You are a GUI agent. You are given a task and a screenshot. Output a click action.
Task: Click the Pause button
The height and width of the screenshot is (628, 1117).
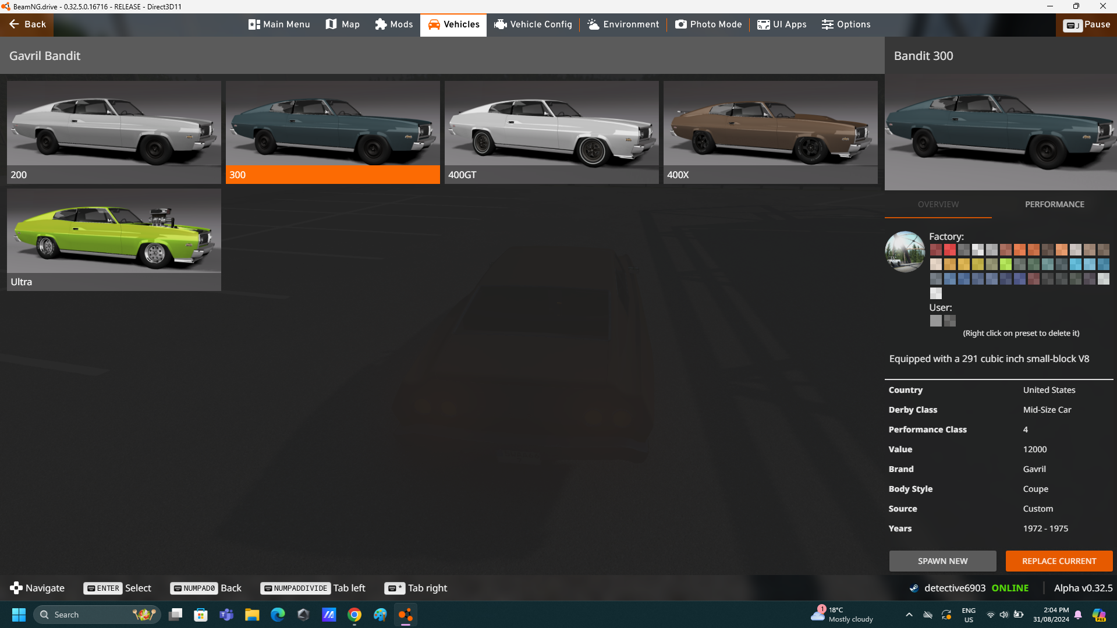point(1086,24)
